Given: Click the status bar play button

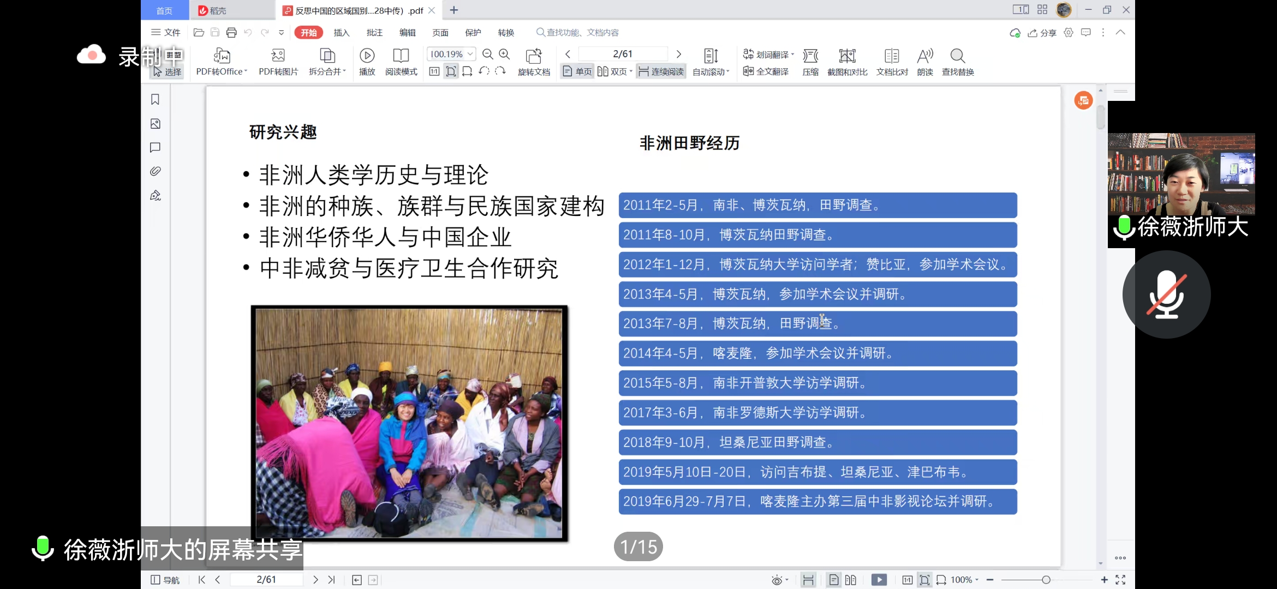Looking at the screenshot, I should pyautogui.click(x=879, y=580).
